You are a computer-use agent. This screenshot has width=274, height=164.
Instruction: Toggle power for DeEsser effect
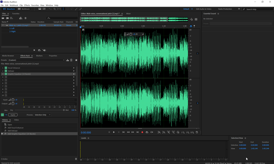6,71
